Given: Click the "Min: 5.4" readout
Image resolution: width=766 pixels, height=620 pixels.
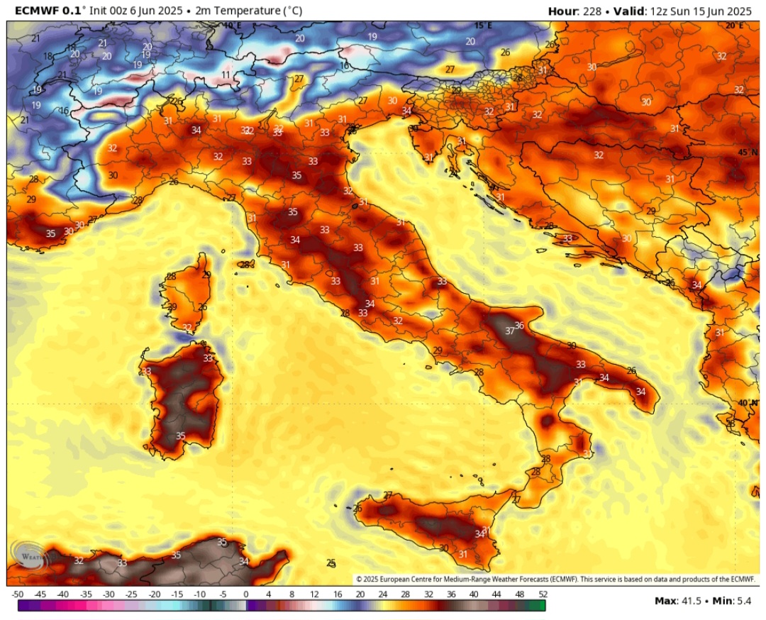Looking at the screenshot, I should (x=731, y=600).
